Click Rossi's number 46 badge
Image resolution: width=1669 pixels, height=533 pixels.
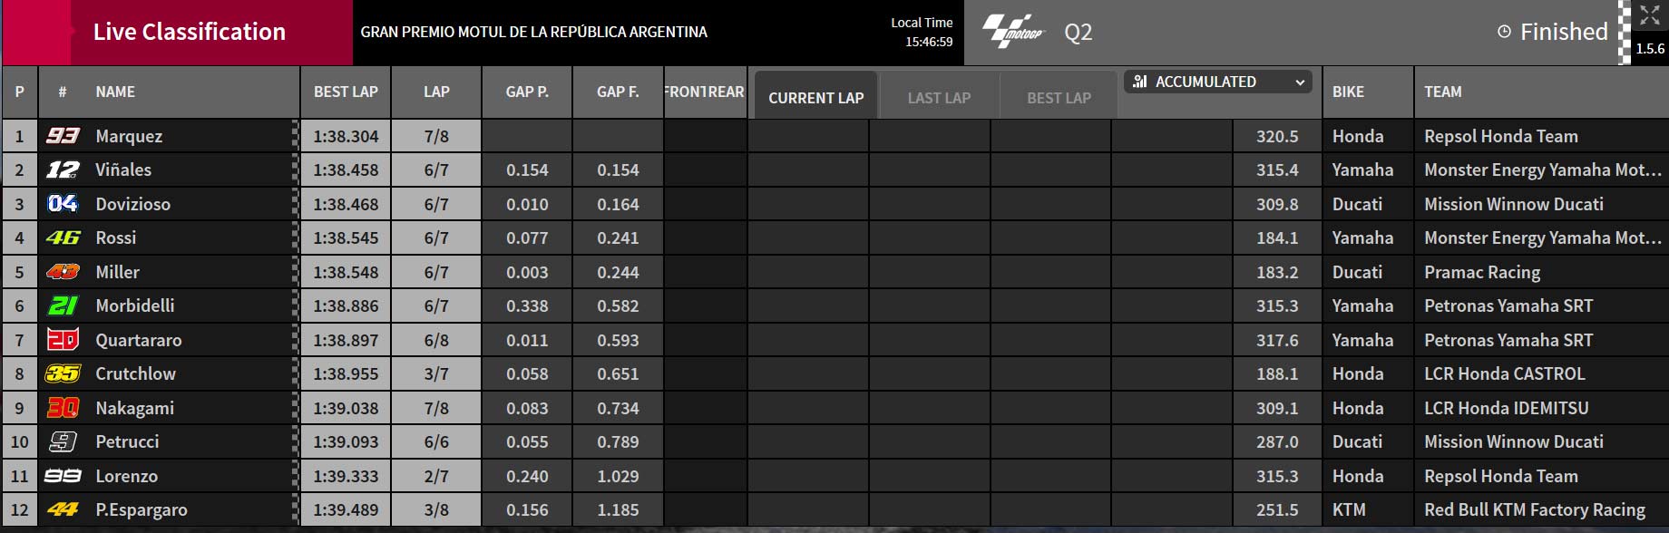pyautogui.click(x=63, y=237)
